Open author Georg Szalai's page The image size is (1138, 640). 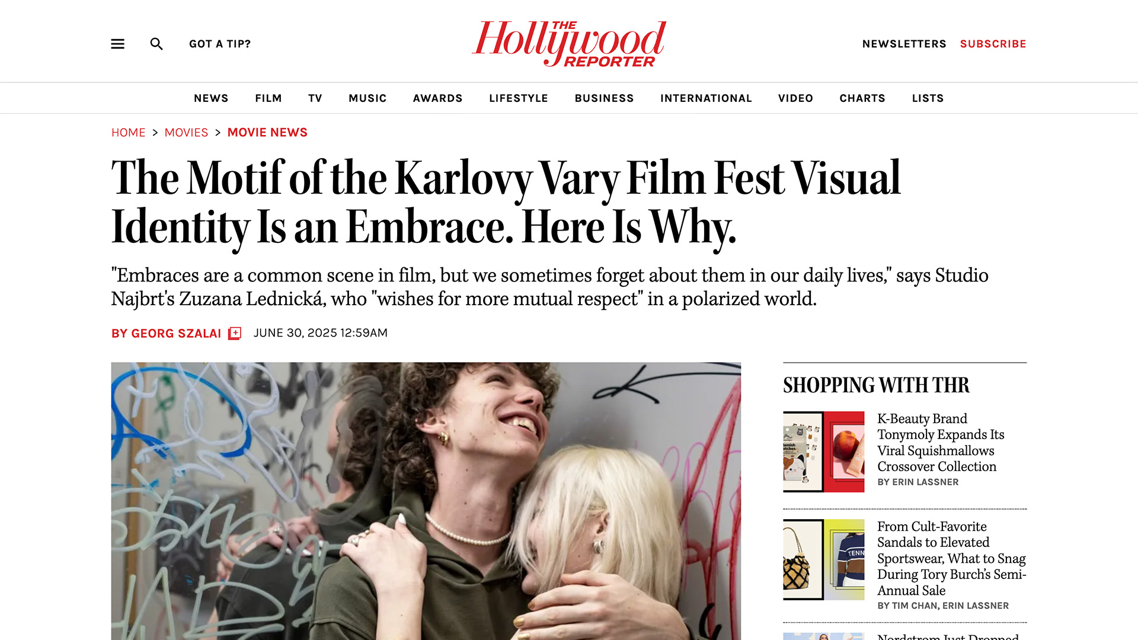pyautogui.click(x=166, y=334)
